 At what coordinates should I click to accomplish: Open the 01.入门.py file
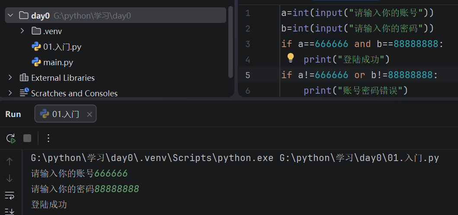click(62, 47)
